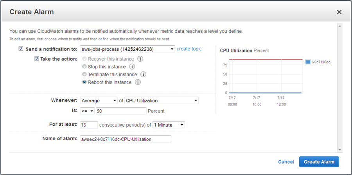Expand the Average statistic dropdown
Viewport: 352px width, 175px height.
click(98, 101)
